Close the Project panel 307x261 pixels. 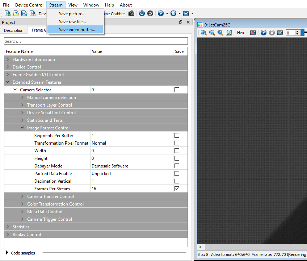click(188, 22)
